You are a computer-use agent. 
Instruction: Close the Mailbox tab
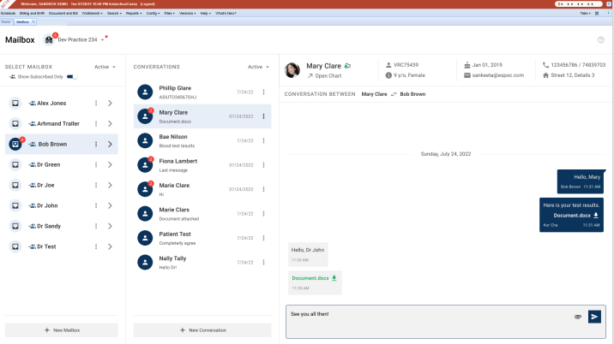point(33,21)
